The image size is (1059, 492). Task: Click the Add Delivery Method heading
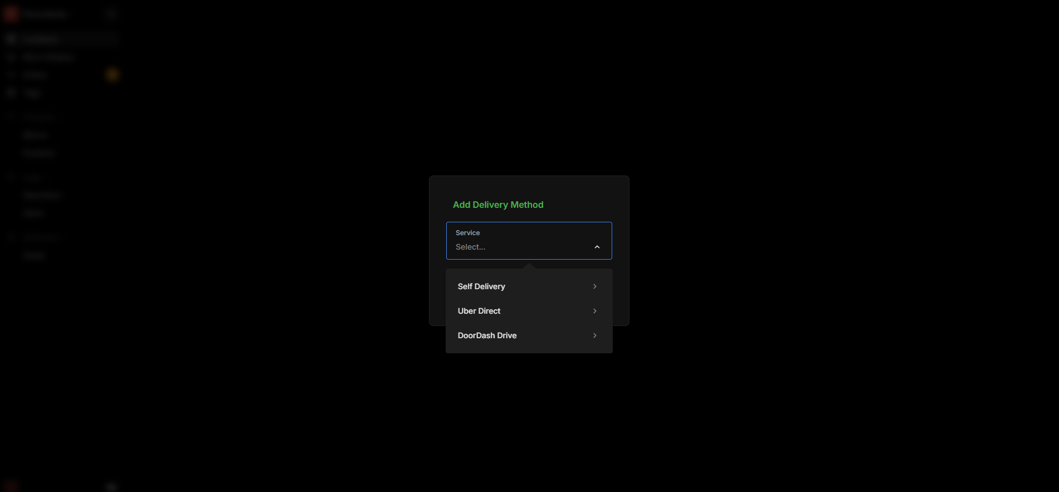(497, 204)
